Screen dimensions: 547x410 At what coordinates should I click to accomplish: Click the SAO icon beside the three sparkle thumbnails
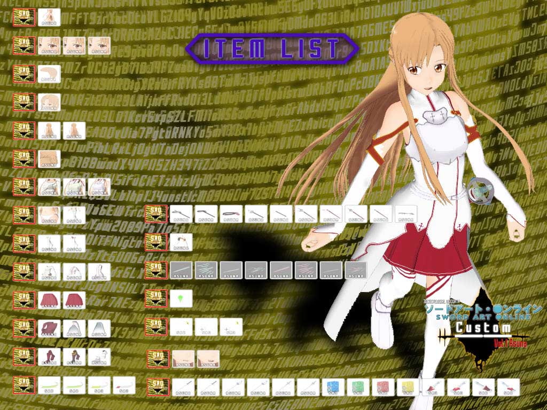pyautogui.click(x=156, y=327)
